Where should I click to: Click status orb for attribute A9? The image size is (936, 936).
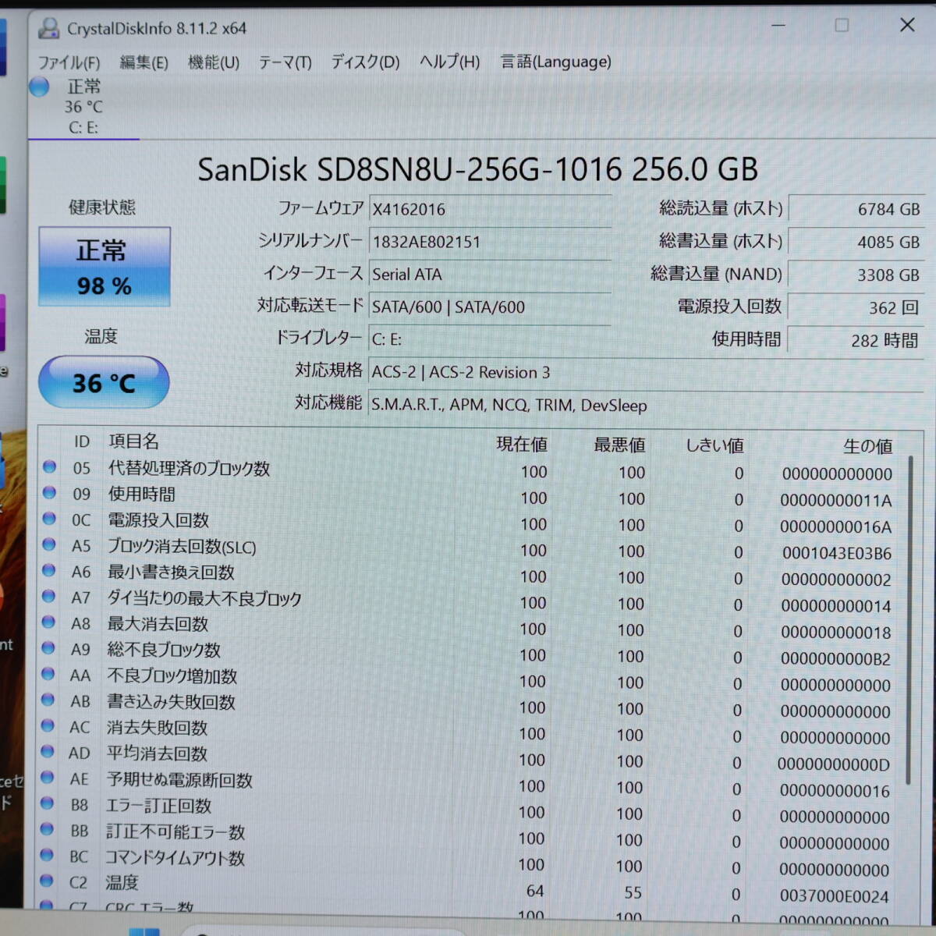click(48, 647)
